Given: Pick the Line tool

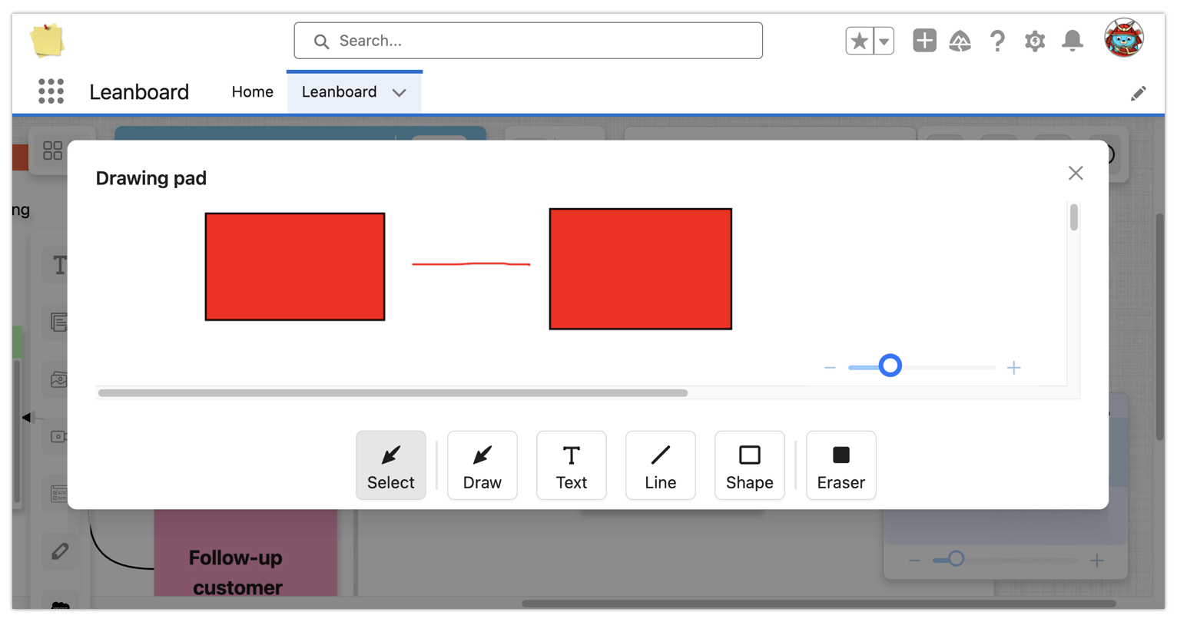Looking at the screenshot, I should tap(660, 465).
